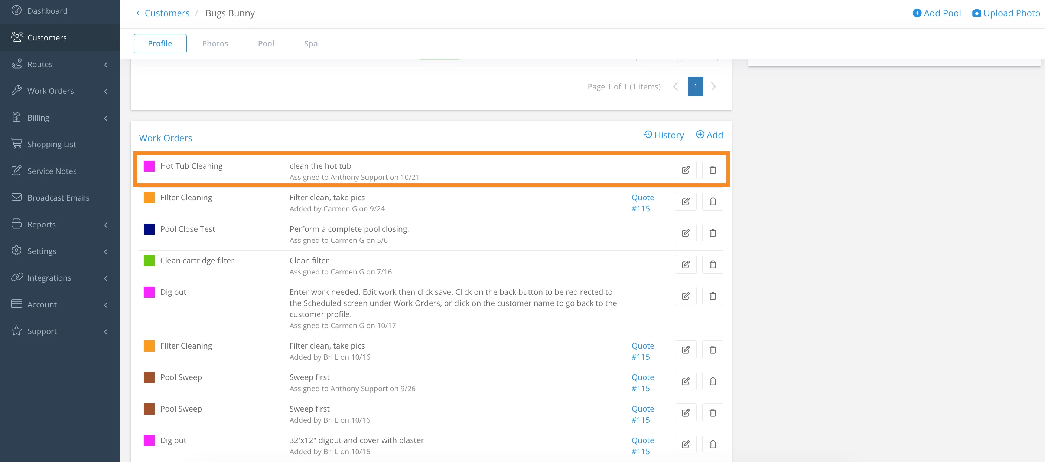Switch to the Photos tab
1045x462 pixels.
215,44
